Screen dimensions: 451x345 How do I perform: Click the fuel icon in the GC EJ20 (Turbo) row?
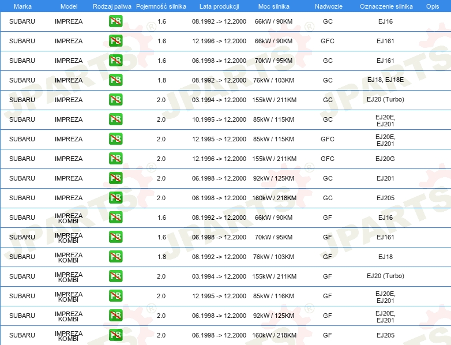[x=115, y=100]
